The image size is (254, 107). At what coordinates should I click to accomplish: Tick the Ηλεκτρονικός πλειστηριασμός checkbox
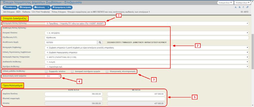coord(107,72)
